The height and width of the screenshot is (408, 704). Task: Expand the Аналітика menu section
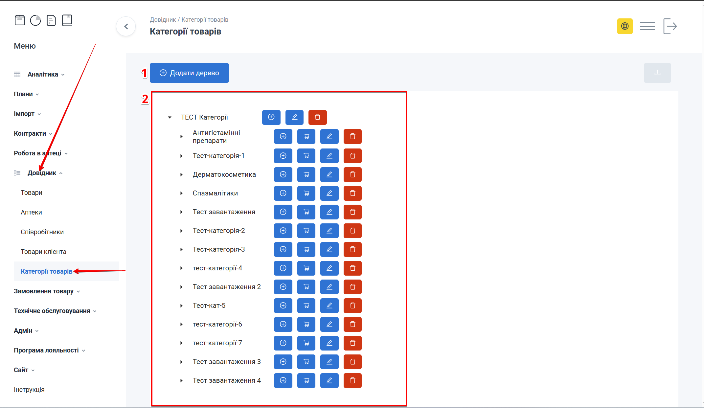[x=43, y=74]
